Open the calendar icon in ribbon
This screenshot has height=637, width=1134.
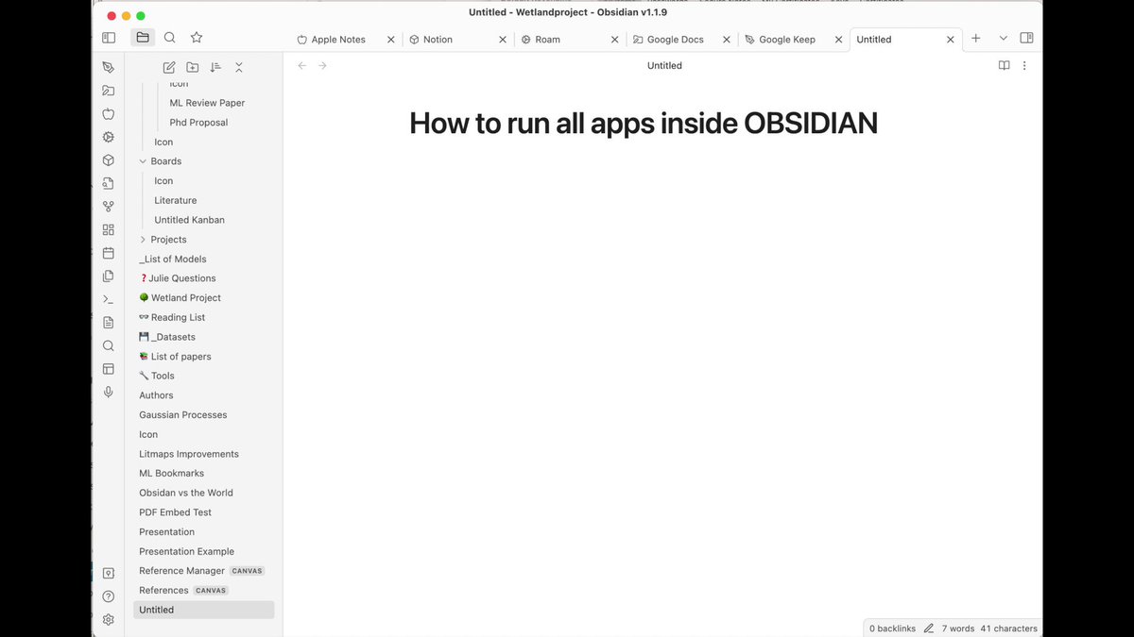(x=109, y=253)
